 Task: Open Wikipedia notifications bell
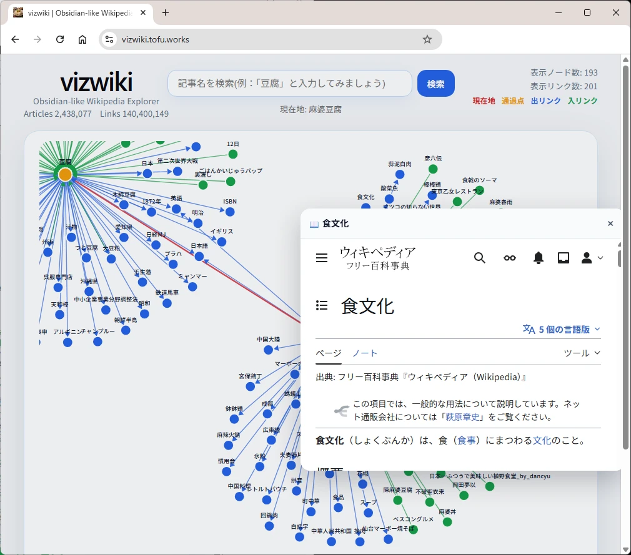pyautogui.click(x=538, y=258)
